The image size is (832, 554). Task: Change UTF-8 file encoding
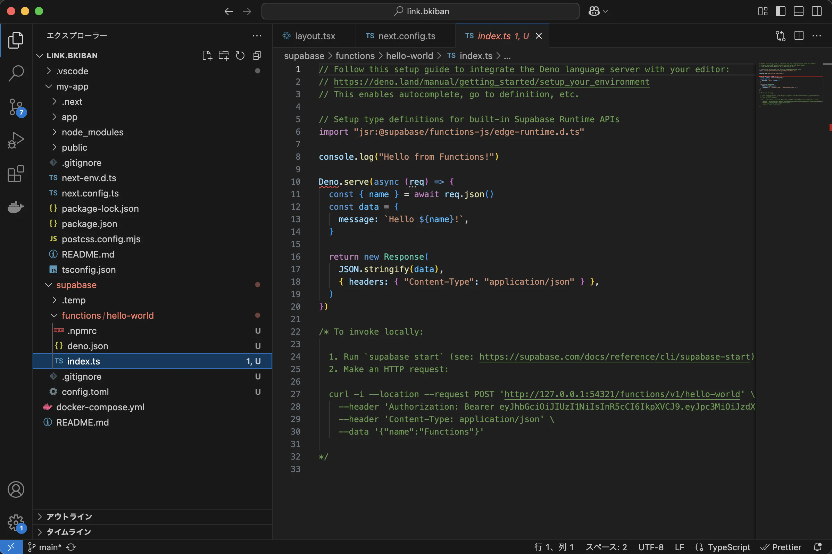click(x=651, y=547)
